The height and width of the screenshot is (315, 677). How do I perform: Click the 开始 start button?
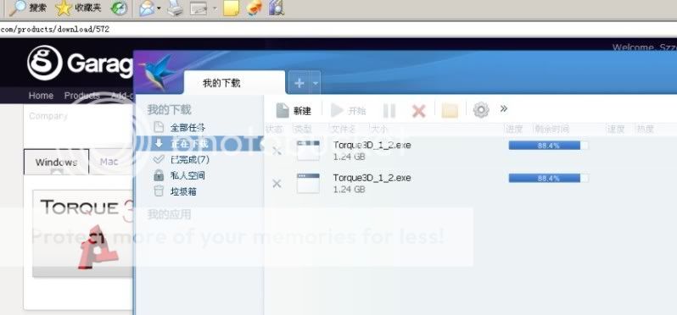pyautogui.click(x=349, y=111)
